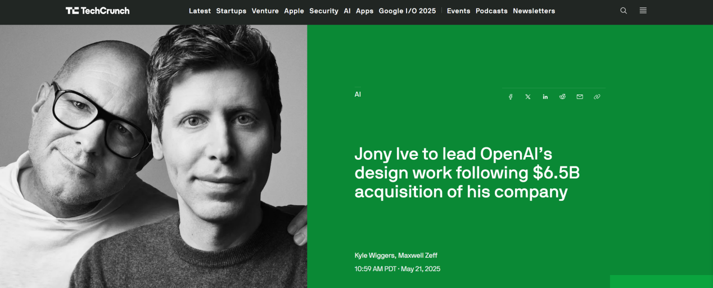Share article on LinkedIn
The image size is (713, 288).
(545, 97)
